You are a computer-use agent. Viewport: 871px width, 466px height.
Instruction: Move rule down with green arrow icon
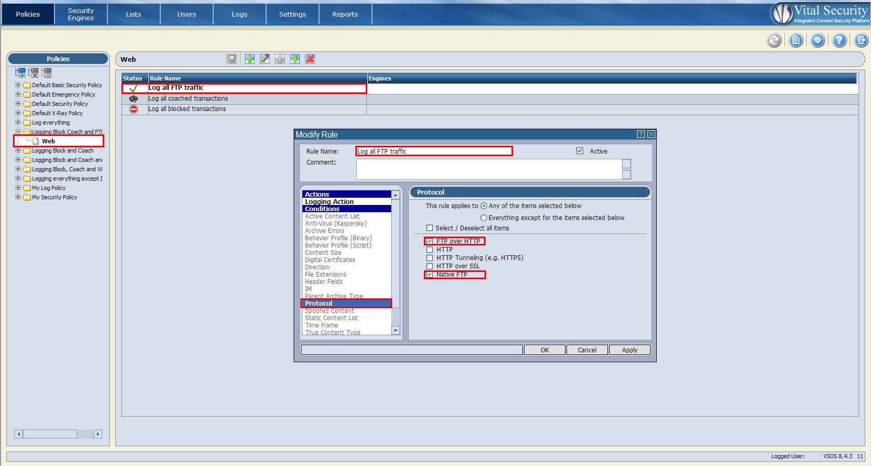click(x=295, y=59)
